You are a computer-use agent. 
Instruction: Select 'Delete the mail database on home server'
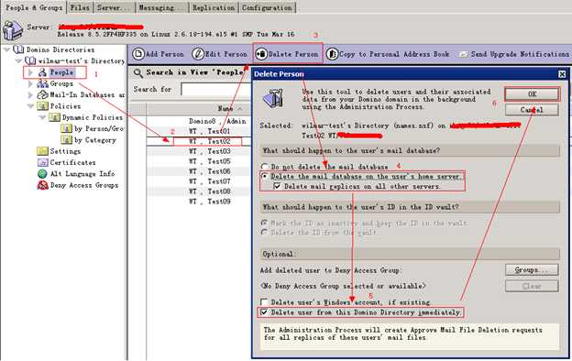pyautogui.click(x=265, y=176)
